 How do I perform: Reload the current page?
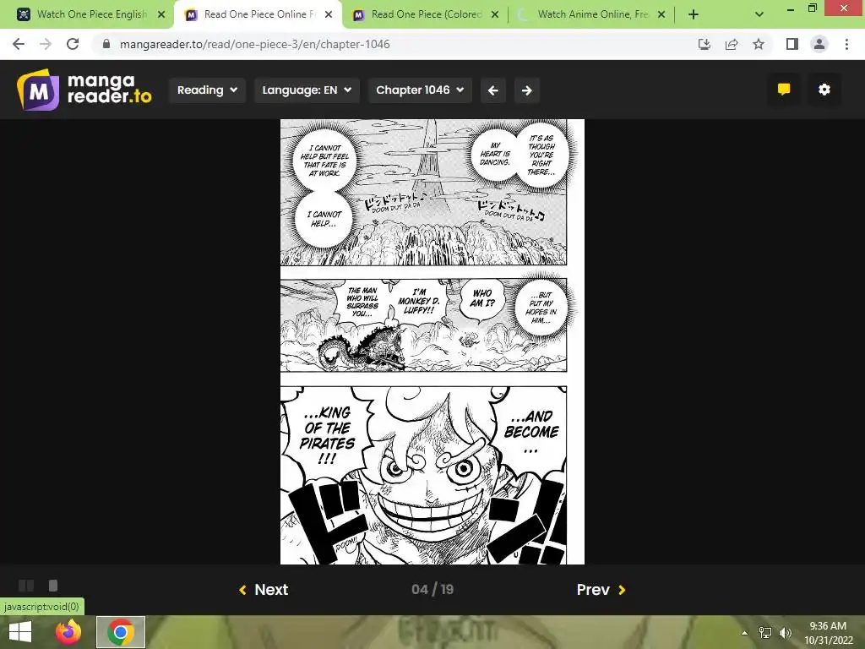click(x=73, y=44)
